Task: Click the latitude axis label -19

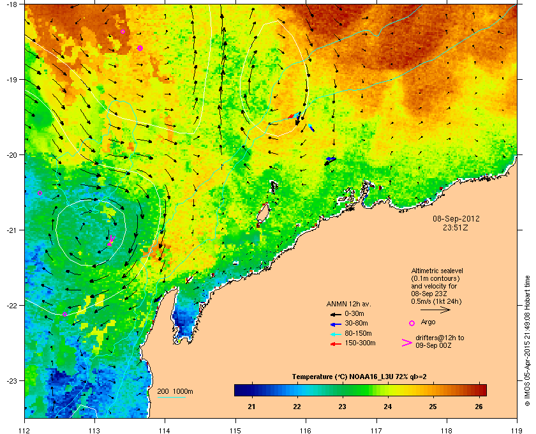Action: click(12, 80)
